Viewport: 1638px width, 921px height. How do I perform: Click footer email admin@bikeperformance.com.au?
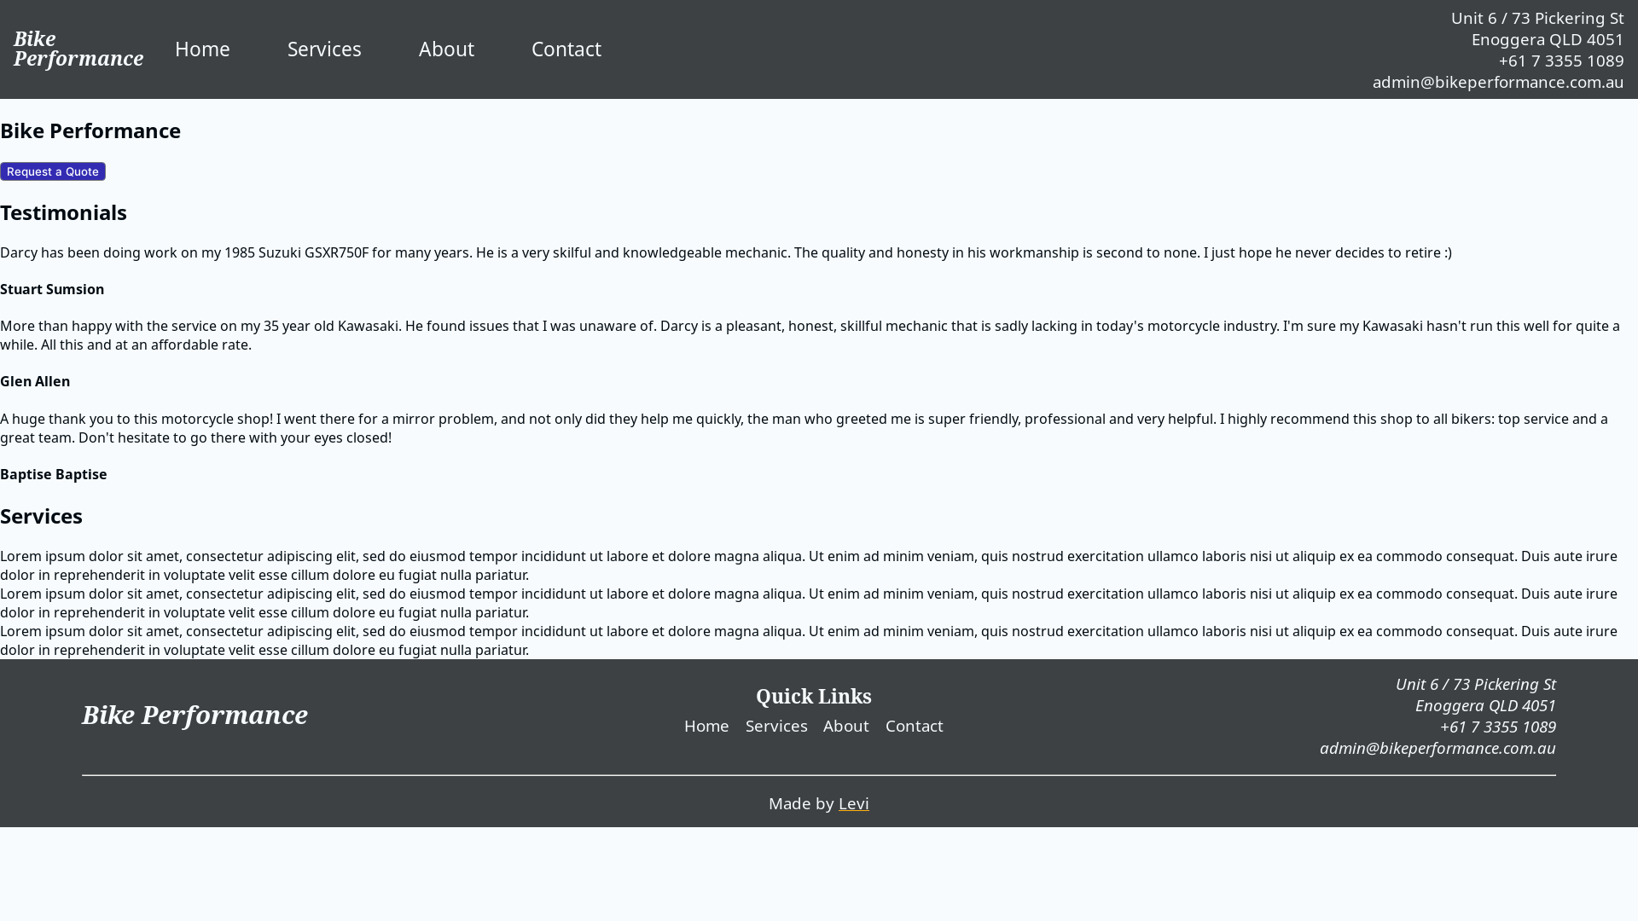1438,748
